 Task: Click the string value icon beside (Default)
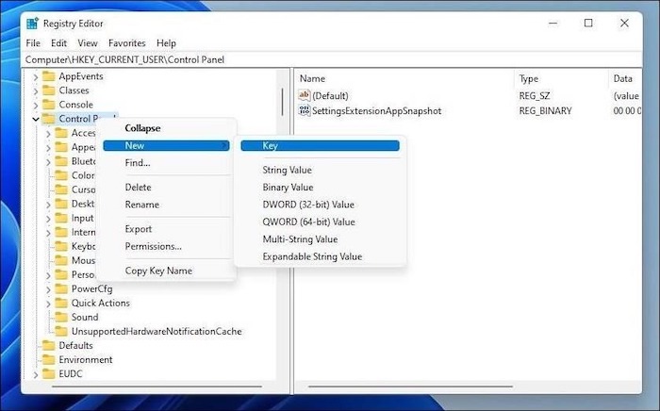point(304,95)
